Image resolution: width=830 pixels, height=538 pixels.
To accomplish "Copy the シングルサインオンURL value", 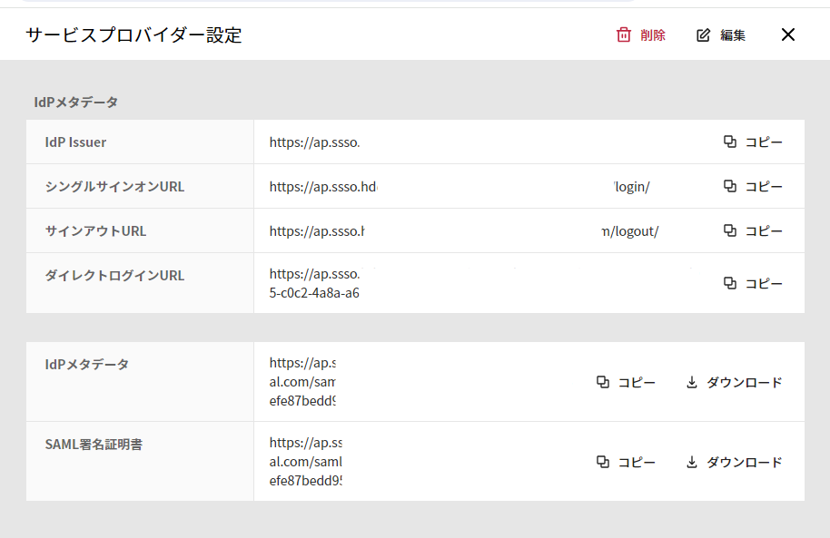I will [753, 186].
